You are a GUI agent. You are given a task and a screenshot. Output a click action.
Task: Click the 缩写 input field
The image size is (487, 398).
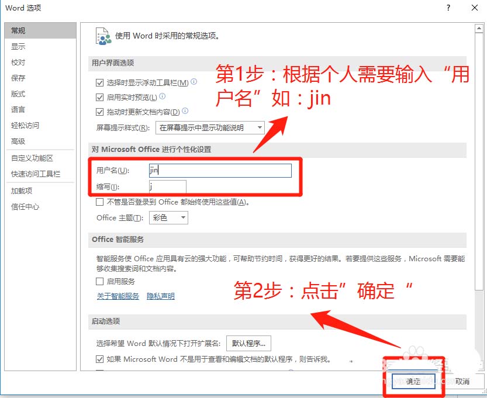tap(168, 186)
